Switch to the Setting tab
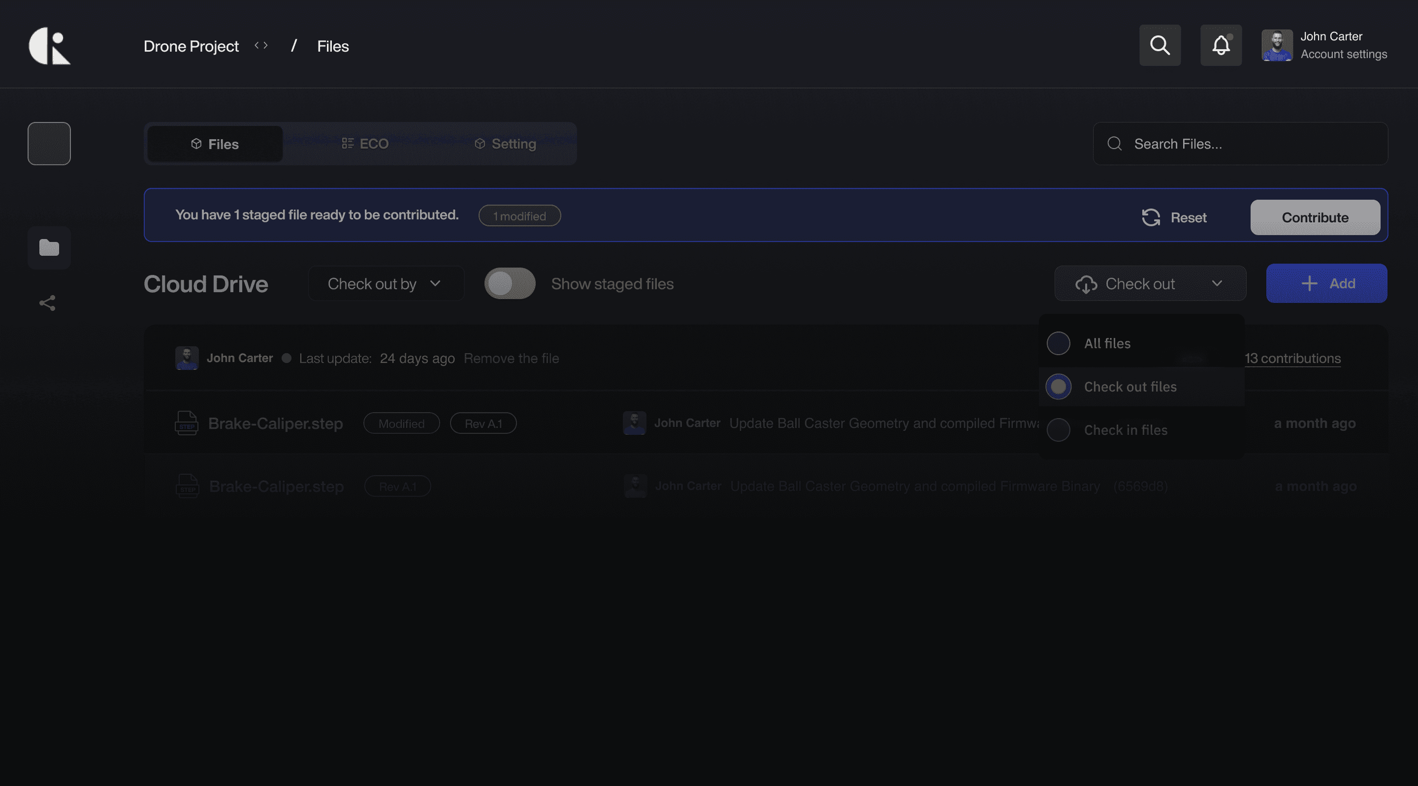Screen dimensions: 1418x786 [x=505, y=144]
